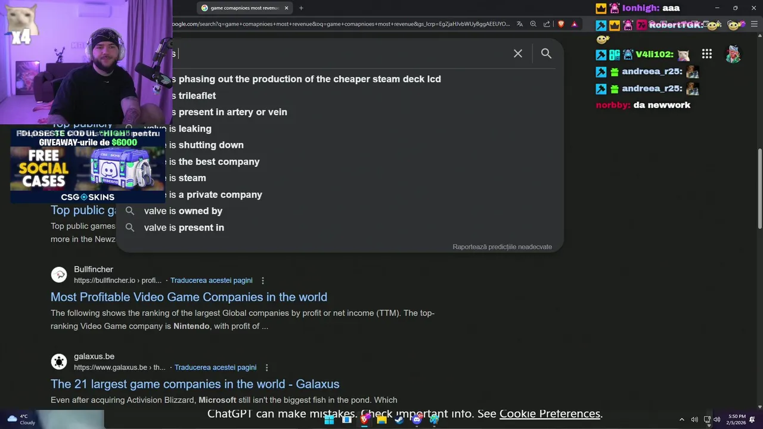
Task: Click Ionhigh's username in chat overlay
Action: (641, 8)
